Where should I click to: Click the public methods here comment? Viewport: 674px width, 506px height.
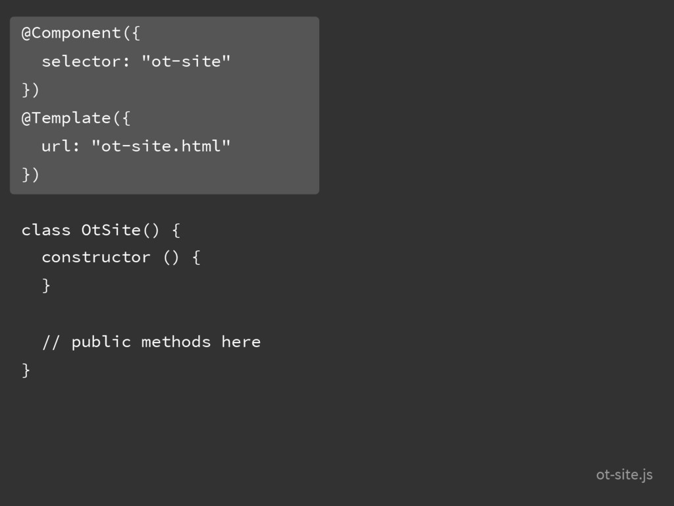(x=151, y=343)
